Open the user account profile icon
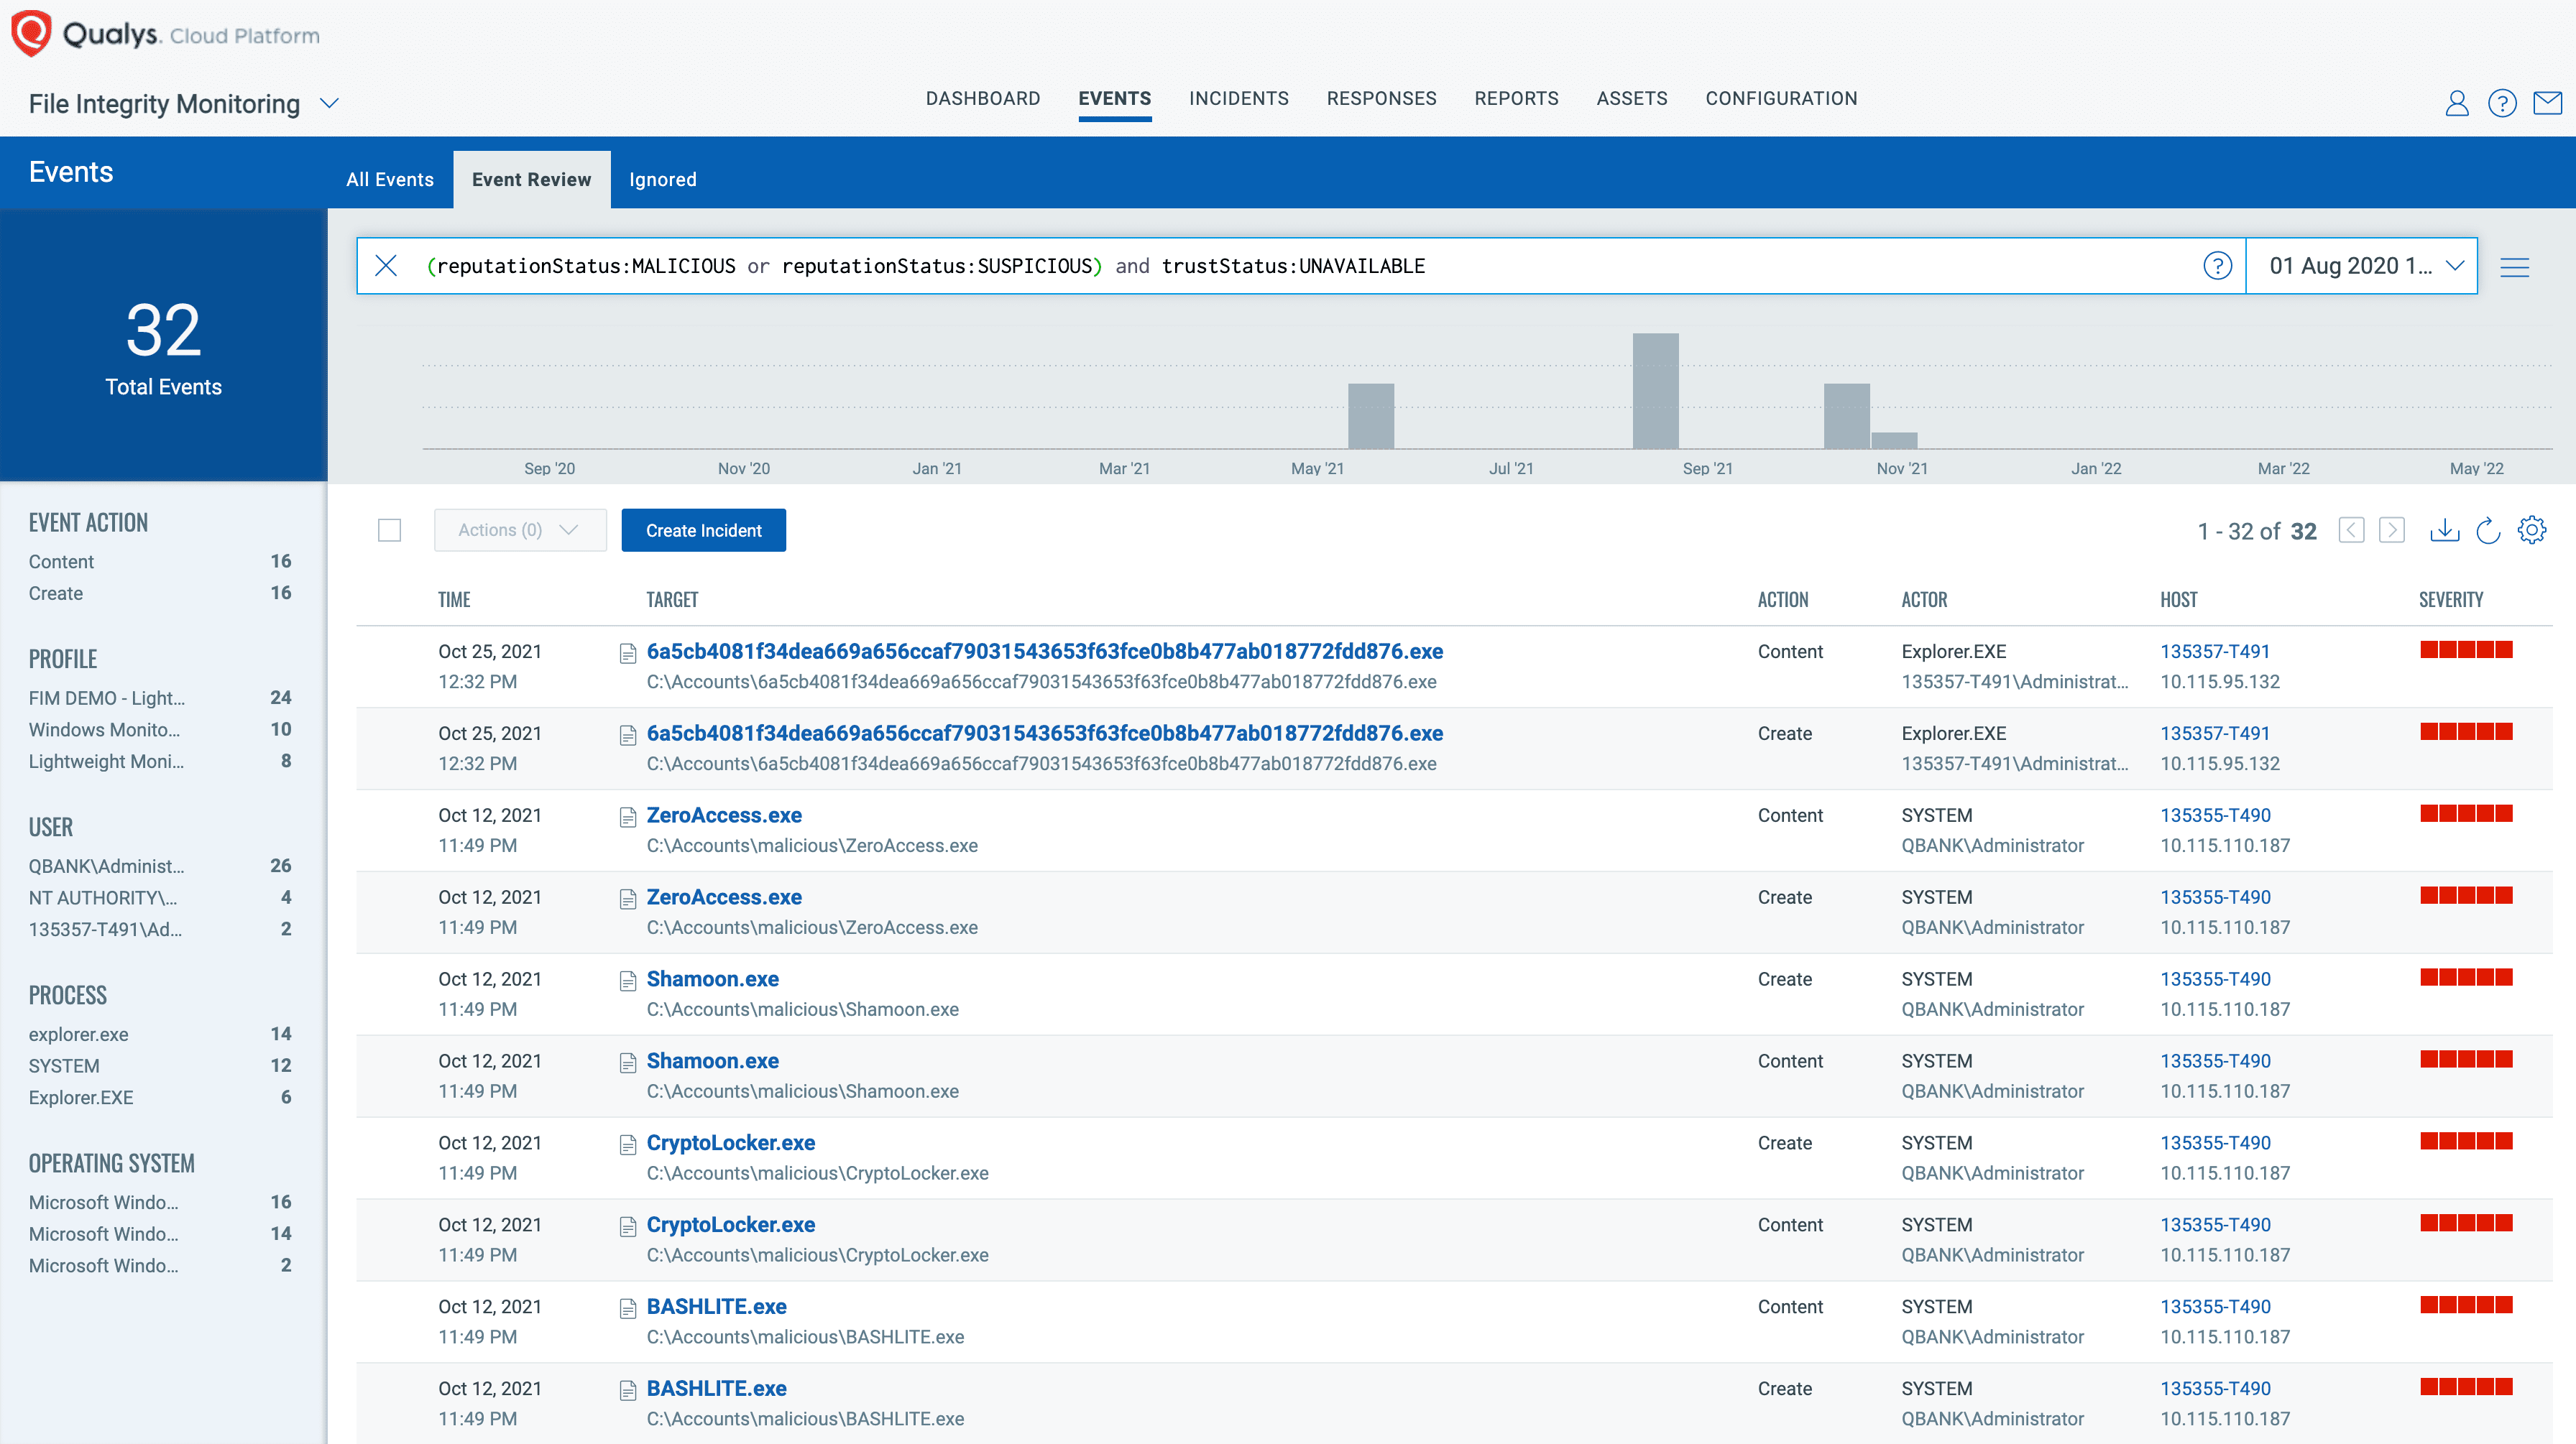 click(2457, 103)
